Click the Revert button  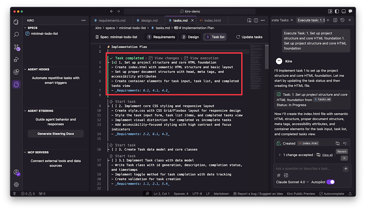coord(342,151)
